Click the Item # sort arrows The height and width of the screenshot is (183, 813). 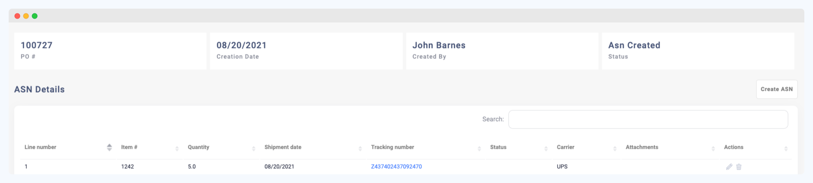click(177, 148)
